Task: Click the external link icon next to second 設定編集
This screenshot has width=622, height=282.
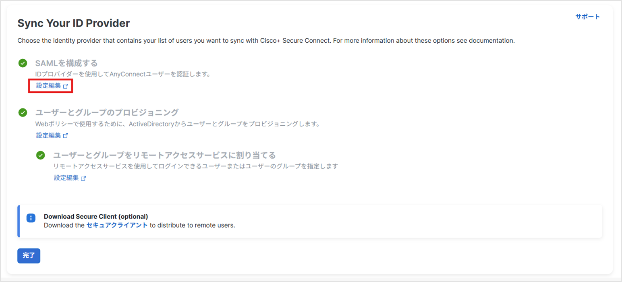Action: [x=66, y=135]
